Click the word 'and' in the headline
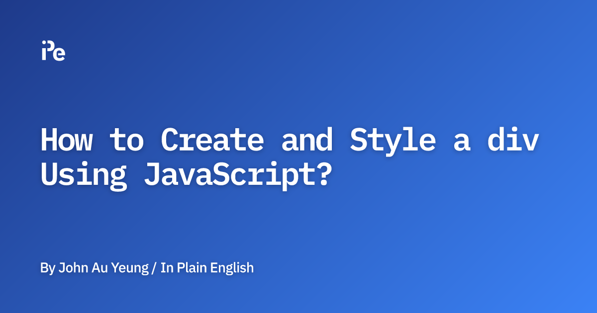Screen dimensions: 597x313 [307, 141]
